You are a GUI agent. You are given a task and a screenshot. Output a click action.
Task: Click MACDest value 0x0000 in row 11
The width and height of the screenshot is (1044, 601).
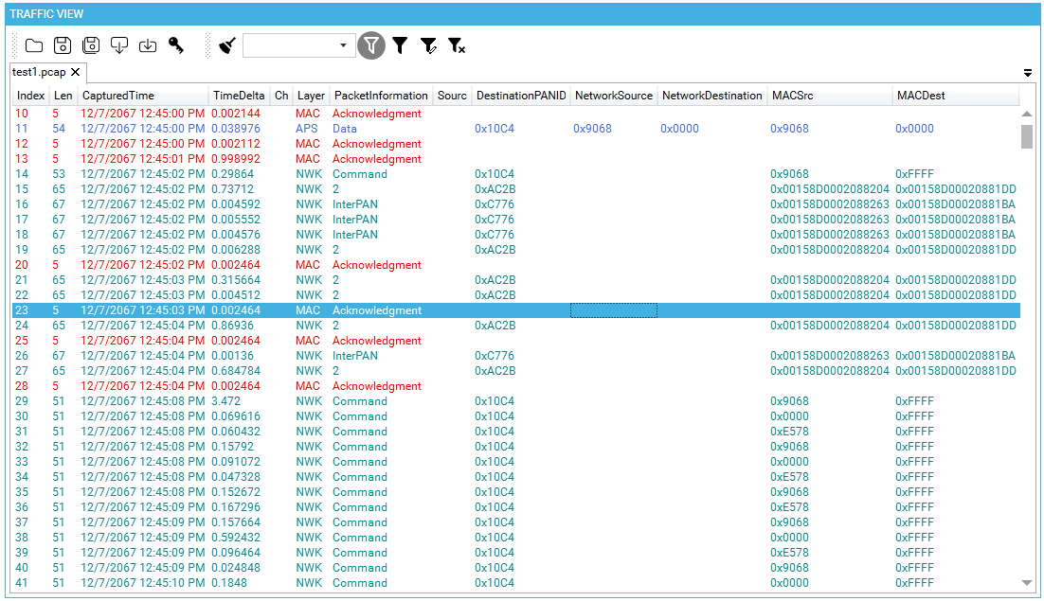[915, 129]
